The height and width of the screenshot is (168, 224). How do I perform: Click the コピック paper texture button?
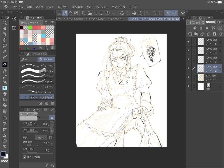pos(41,137)
